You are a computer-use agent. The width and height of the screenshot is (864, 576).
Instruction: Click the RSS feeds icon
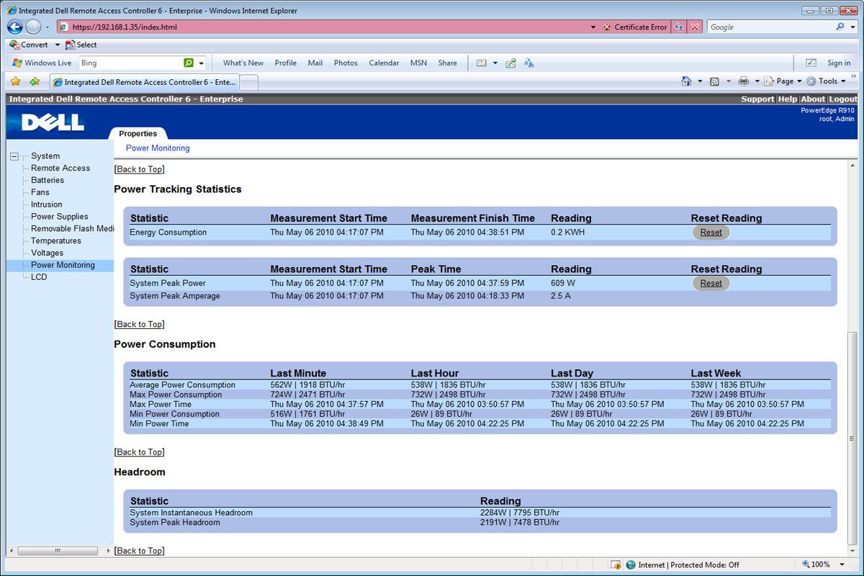(714, 81)
